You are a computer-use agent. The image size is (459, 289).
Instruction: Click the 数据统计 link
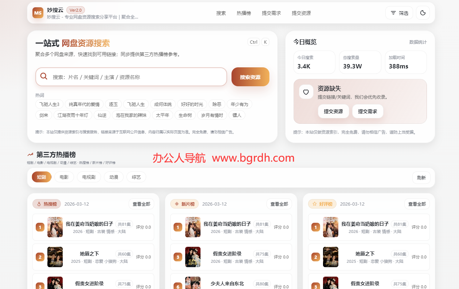tap(418, 42)
